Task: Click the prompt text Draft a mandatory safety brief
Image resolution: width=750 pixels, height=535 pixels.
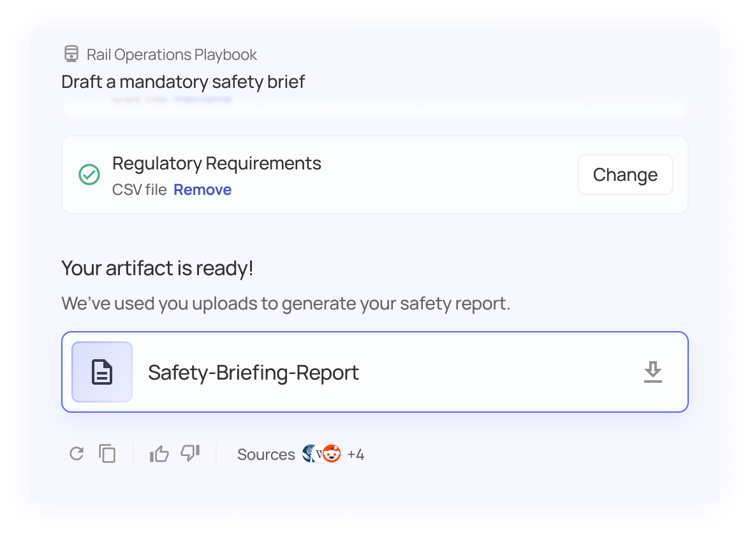Action: (x=182, y=82)
